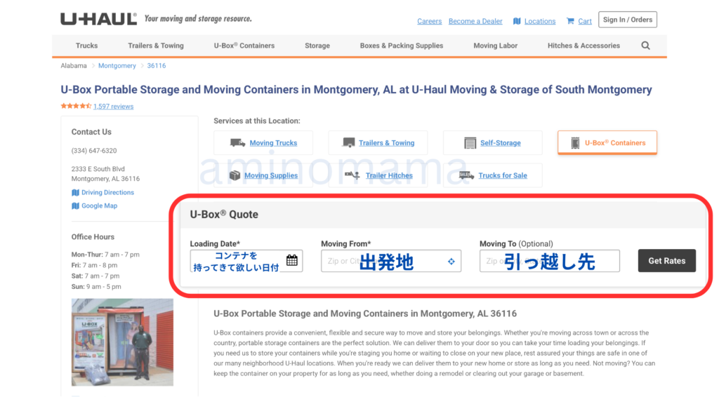The height and width of the screenshot is (404, 719).
Task: Click the Moving To zip field
Action: 549,261
